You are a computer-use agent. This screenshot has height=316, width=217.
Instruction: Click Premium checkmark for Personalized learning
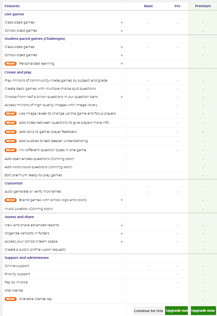pos(203,64)
